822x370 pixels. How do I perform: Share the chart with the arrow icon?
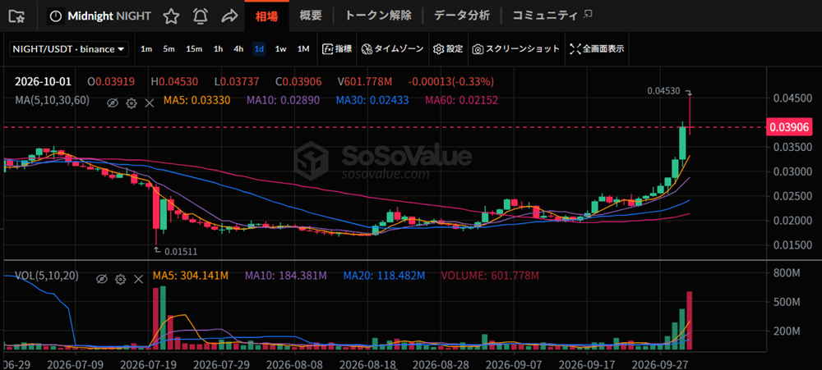click(229, 16)
